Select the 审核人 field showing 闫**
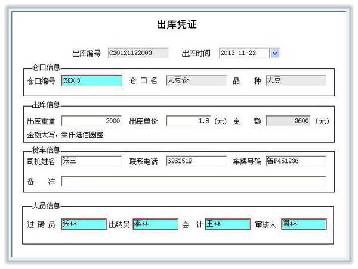Image resolution: width=358 pixels, height=269 pixels. pos(304,224)
